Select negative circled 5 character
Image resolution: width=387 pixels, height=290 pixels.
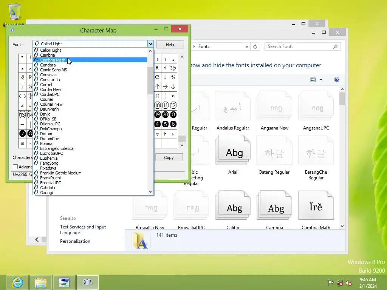coord(166,124)
